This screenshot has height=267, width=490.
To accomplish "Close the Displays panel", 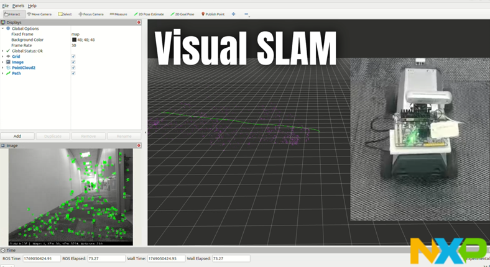I will (x=139, y=22).
